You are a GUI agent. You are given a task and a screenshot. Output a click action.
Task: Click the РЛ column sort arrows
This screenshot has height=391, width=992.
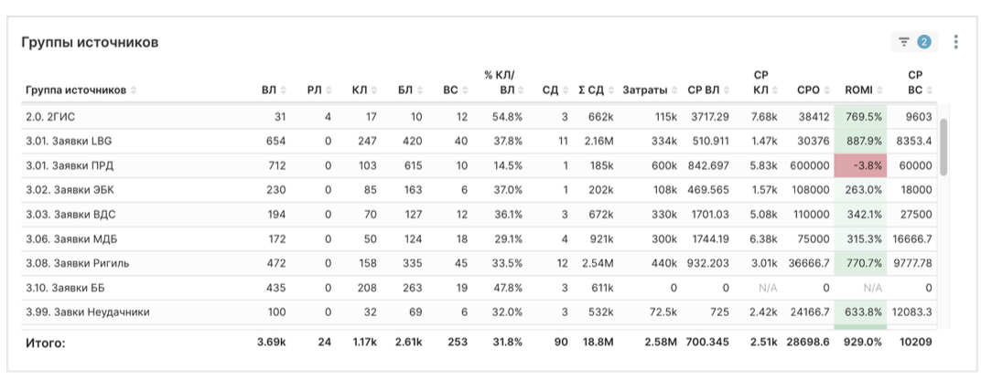[329, 90]
